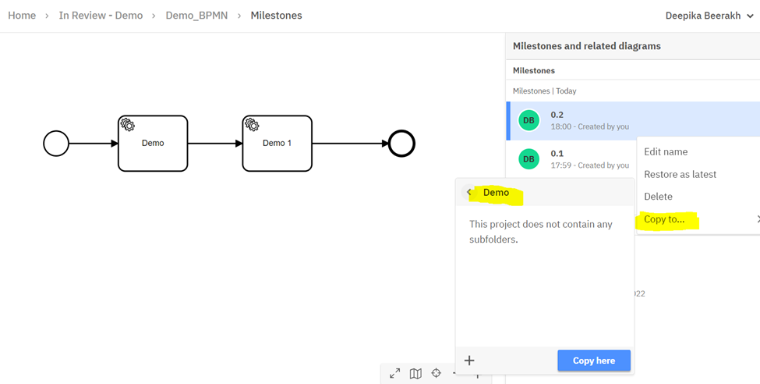Toggle fullscreen with the expand arrows icon
Screen dimensions: 760x384
(x=395, y=373)
